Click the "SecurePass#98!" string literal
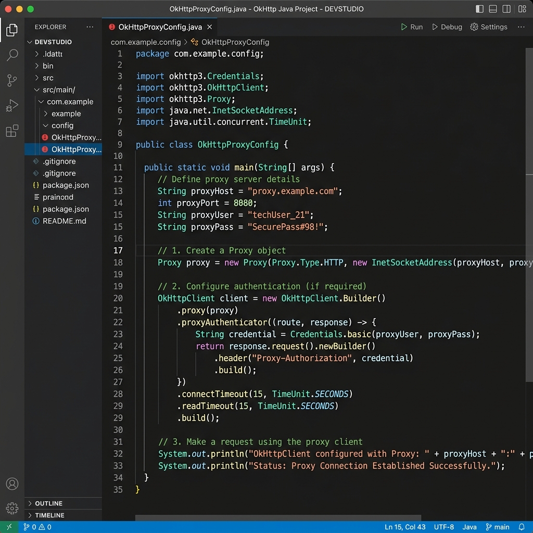This screenshot has height=533, width=533. coord(285,227)
